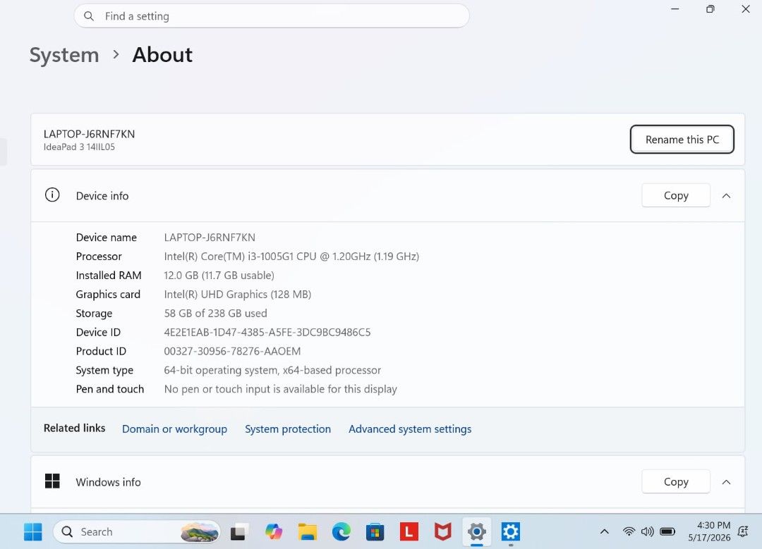The height and width of the screenshot is (549, 762).
Task: Open Domain or workgroup link
Action: [x=174, y=429]
